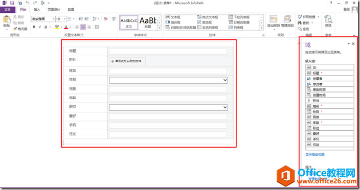Insert a 多选列表框 control
Image resolution: width=360 pixels, height=190 pixels.
[x=208, y=28]
